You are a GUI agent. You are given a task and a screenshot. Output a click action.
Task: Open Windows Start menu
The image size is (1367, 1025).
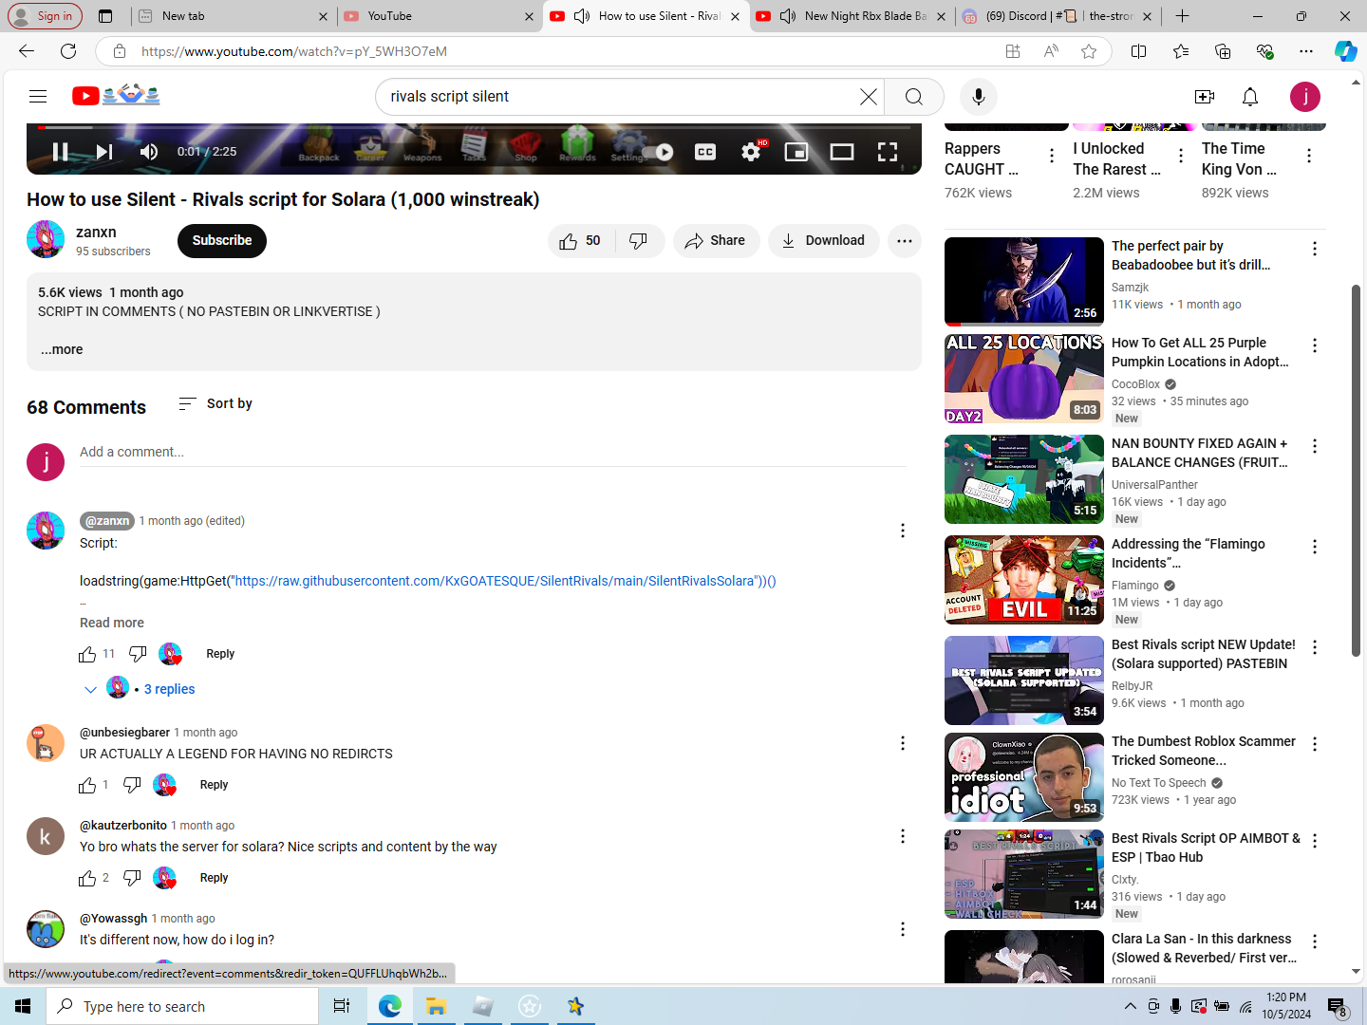[23, 1006]
